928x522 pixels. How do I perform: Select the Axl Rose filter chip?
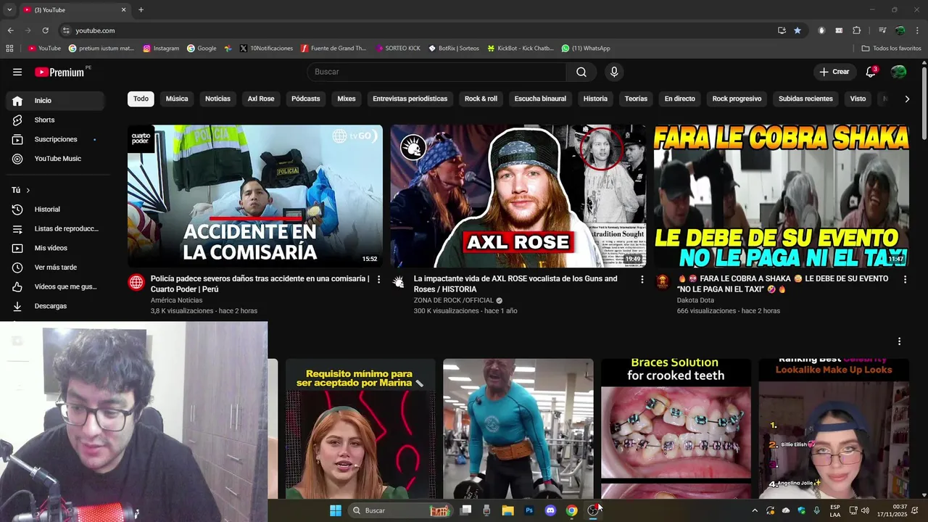pos(261,99)
